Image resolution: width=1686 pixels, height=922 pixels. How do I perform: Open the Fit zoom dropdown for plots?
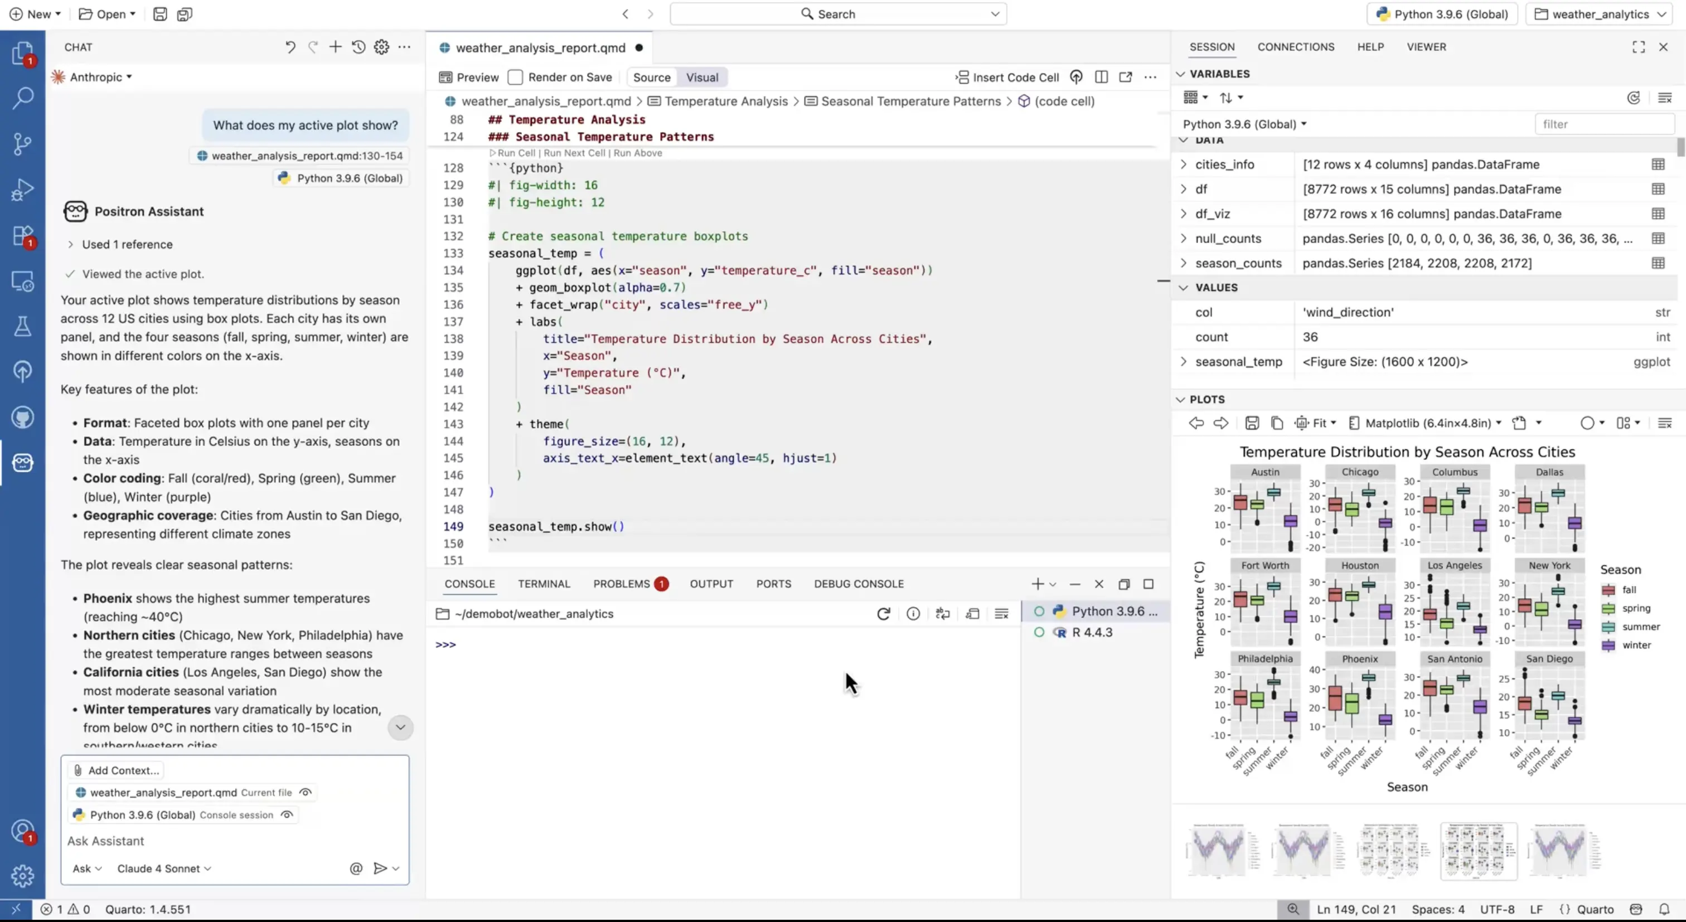coord(1316,423)
